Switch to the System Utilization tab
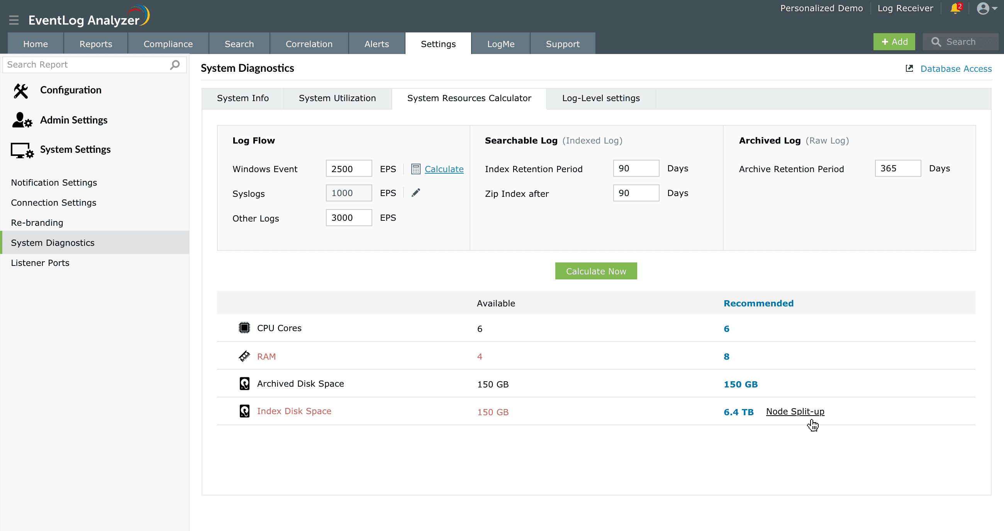1004x531 pixels. pos(337,98)
